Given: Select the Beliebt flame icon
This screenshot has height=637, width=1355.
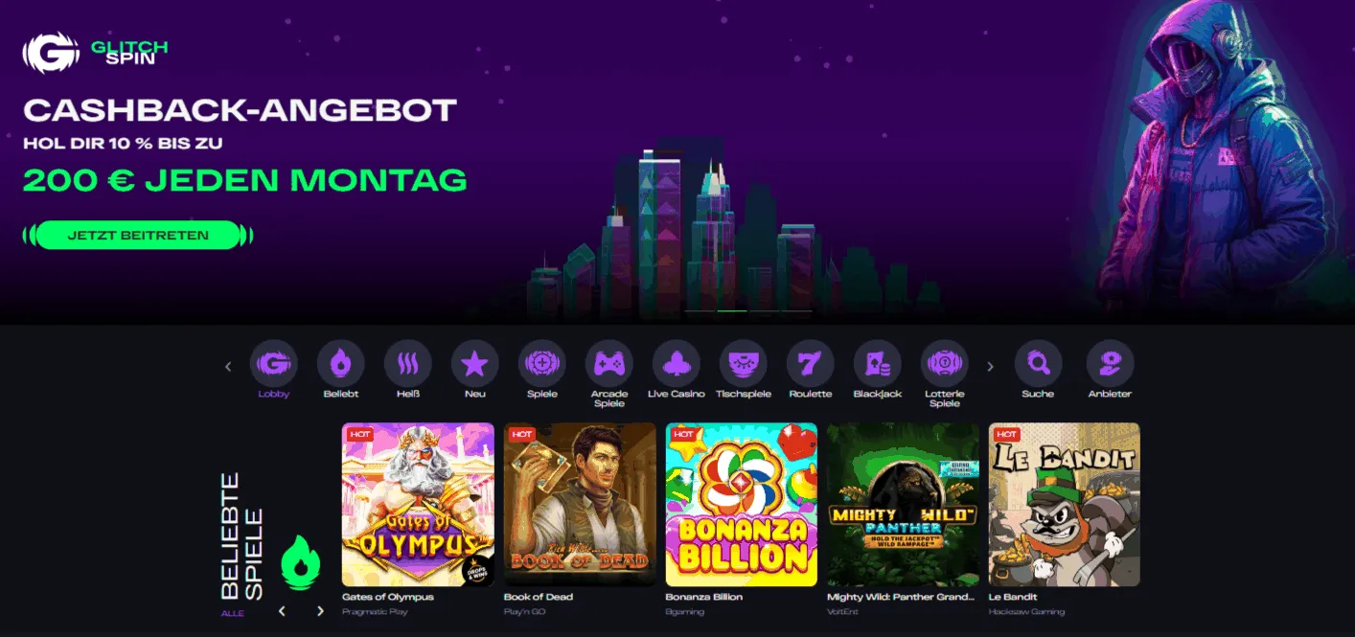Looking at the screenshot, I should 341,364.
